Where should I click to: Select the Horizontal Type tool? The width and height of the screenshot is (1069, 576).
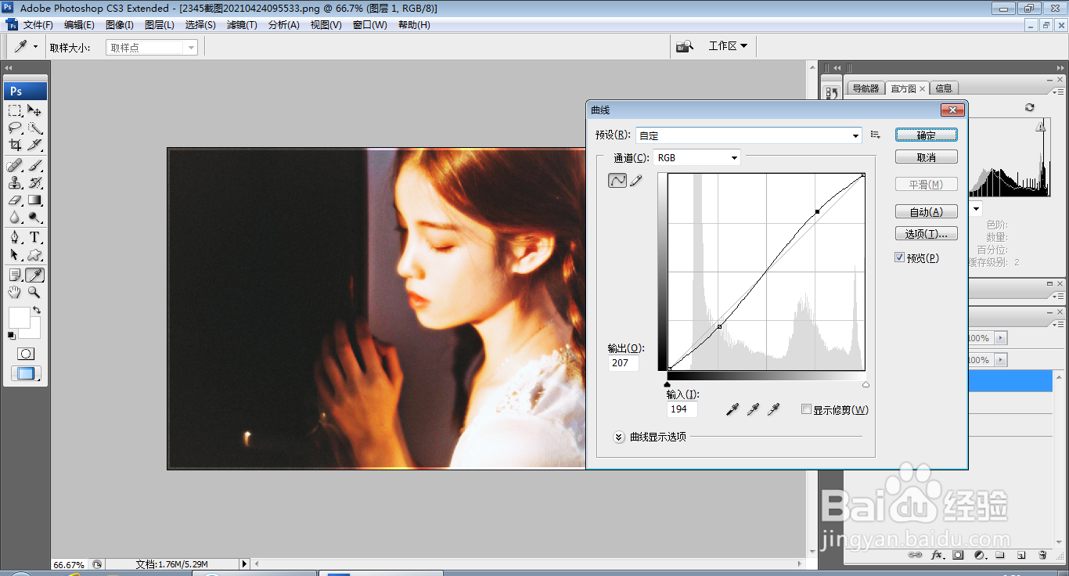click(x=34, y=237)
